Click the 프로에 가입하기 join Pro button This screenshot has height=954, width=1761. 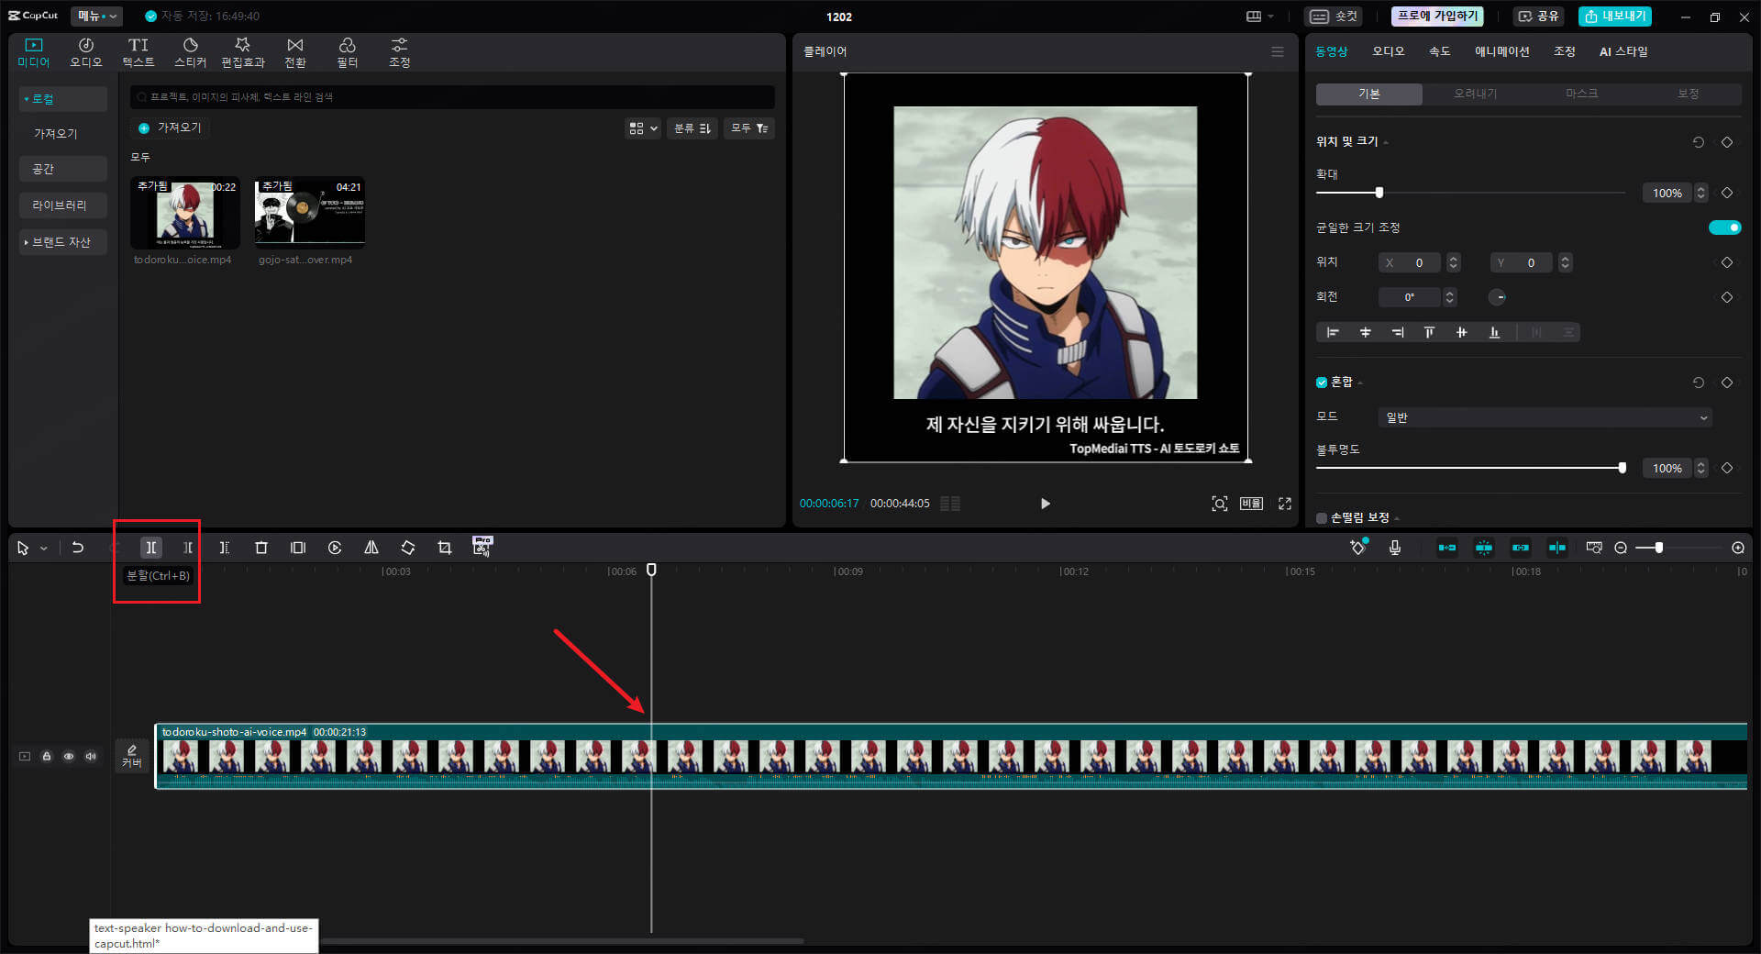pos(1437,16)
